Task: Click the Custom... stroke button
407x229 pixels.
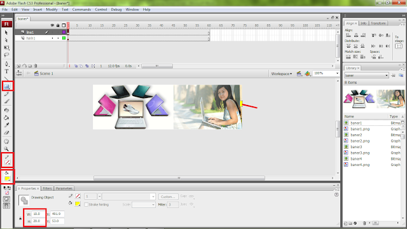Action: coord(168,197)
